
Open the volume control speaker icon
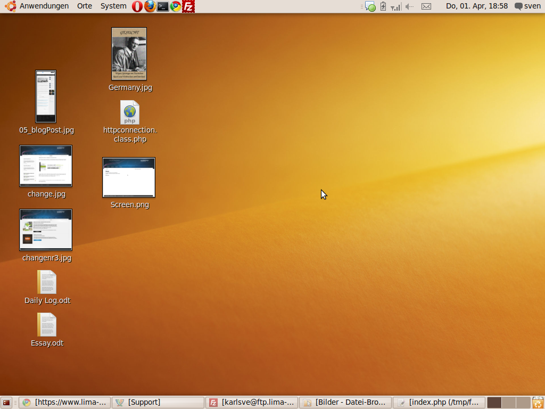409,6
